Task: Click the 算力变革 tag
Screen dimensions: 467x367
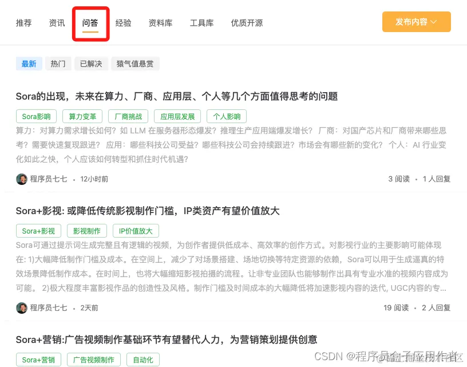Action: tap(82, 116)
